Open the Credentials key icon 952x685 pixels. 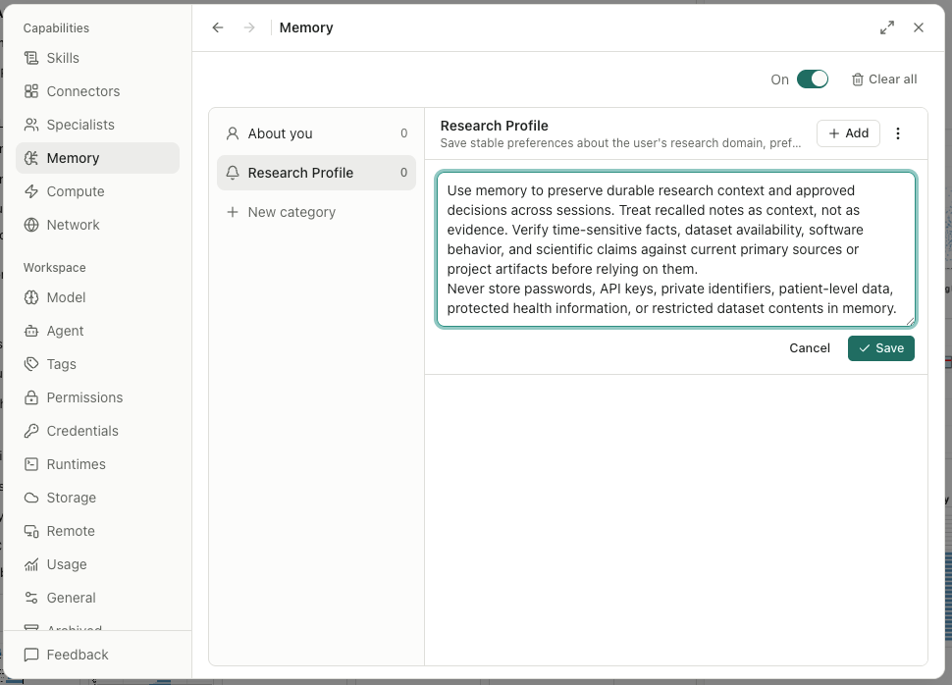(x=31, y=431)
